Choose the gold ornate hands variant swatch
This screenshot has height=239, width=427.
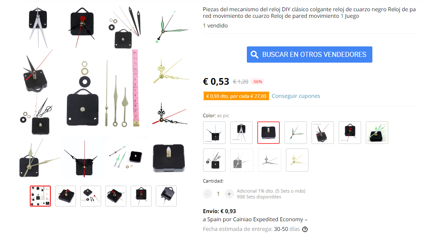(297, 160)
